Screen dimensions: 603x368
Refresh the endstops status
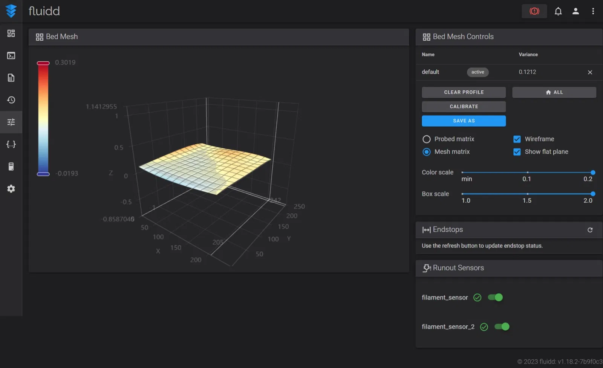[x=590, y=230]
